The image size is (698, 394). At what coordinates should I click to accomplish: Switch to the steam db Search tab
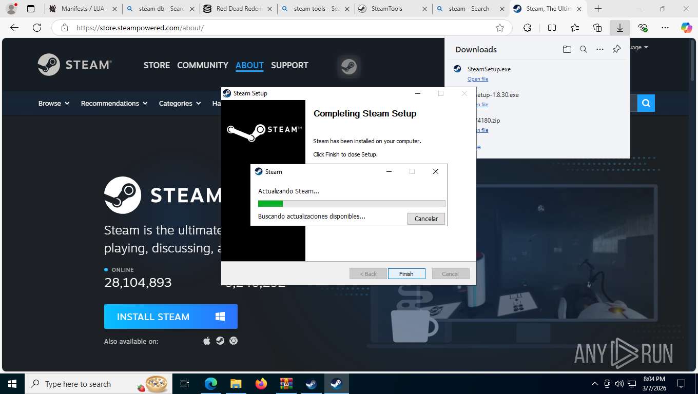click(161, 9)
